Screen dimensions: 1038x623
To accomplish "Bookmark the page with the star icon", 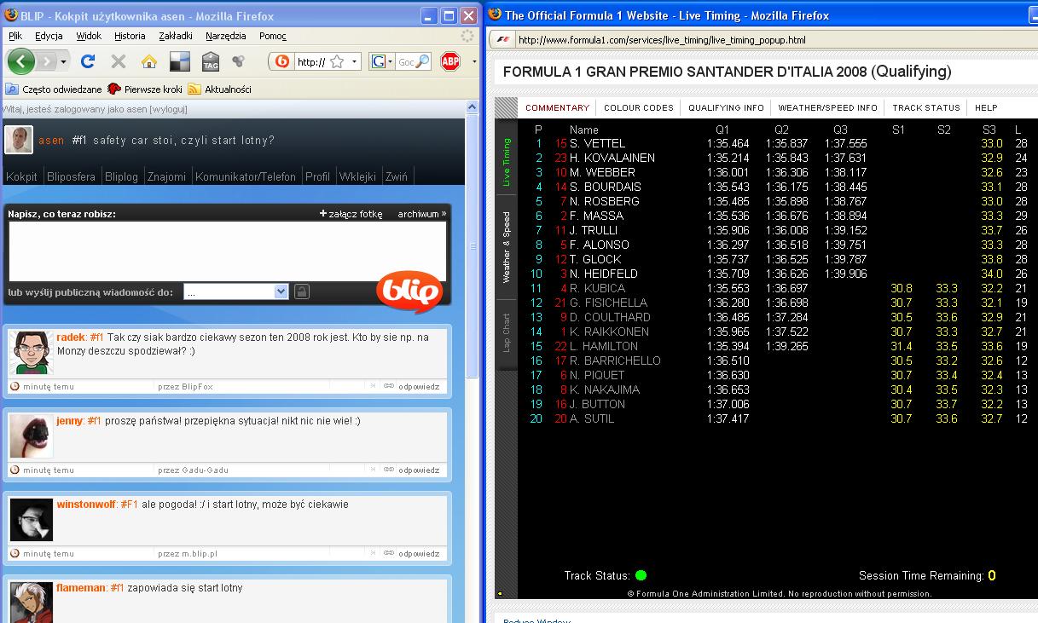I will click(337, 61).
